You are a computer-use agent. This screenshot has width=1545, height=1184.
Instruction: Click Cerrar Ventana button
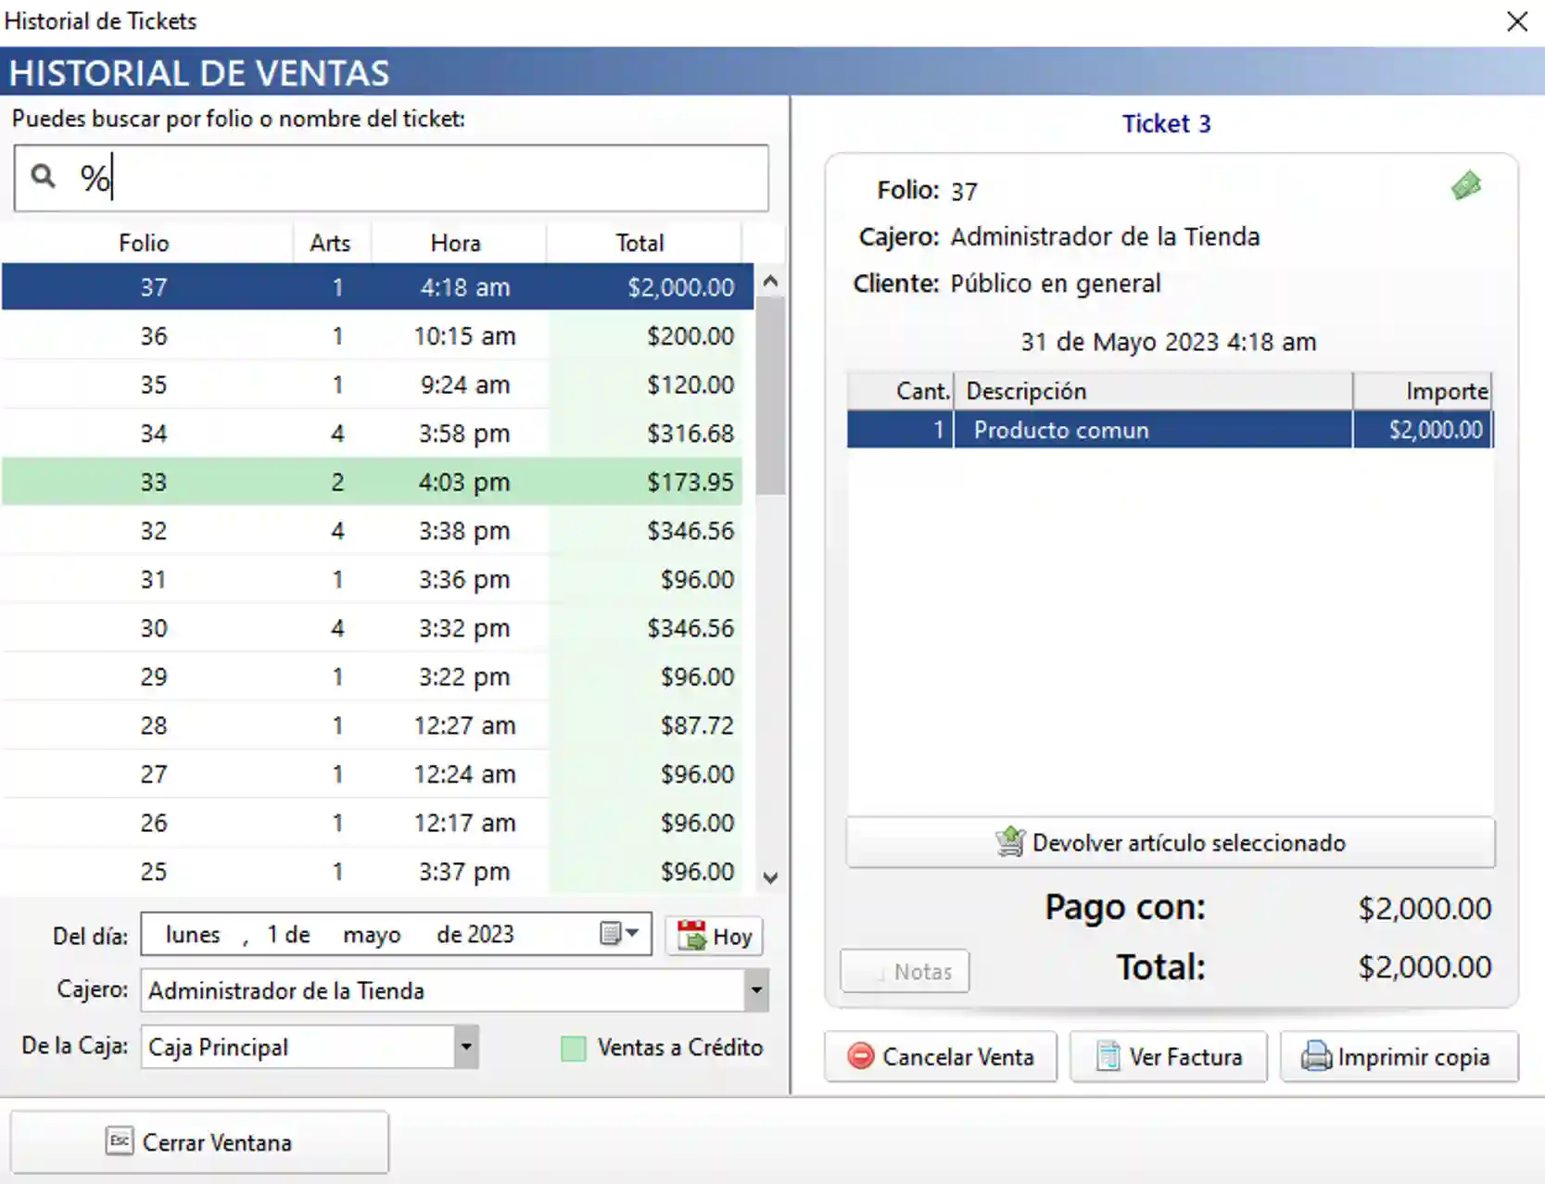pyautogui.click(x=199, y=1142)
